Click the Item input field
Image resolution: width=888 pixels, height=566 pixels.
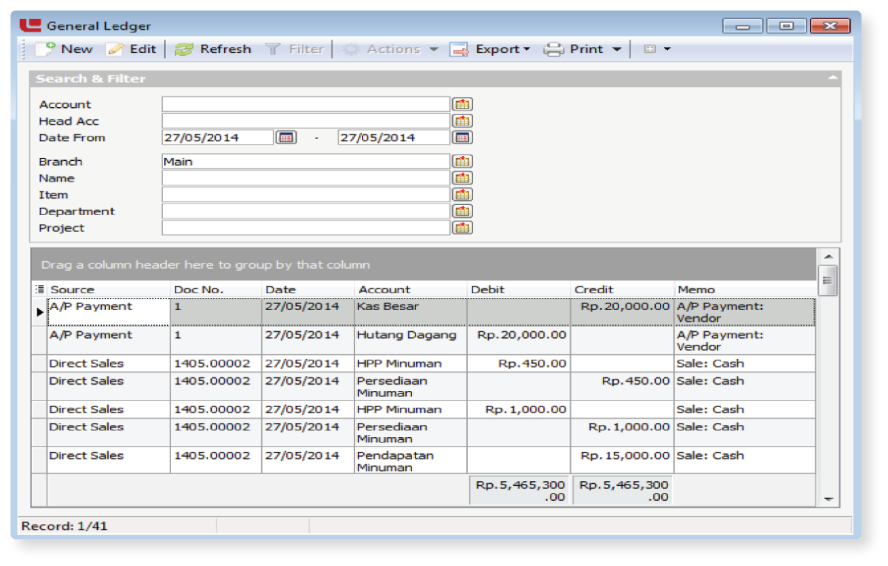(306, 195)
